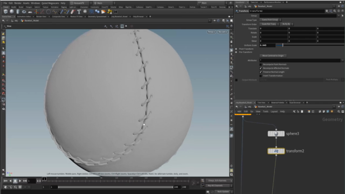The height and width of the screenshot is (194, 345).
Task: Switch to the Material Palette tab
Action: pyautogui.click(x=278, y=102)
